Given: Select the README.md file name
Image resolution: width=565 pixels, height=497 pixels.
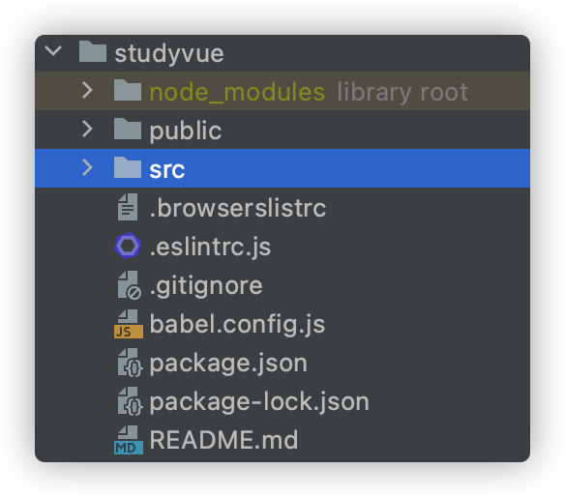Looking at the screenshot, I should pos(223,440).
